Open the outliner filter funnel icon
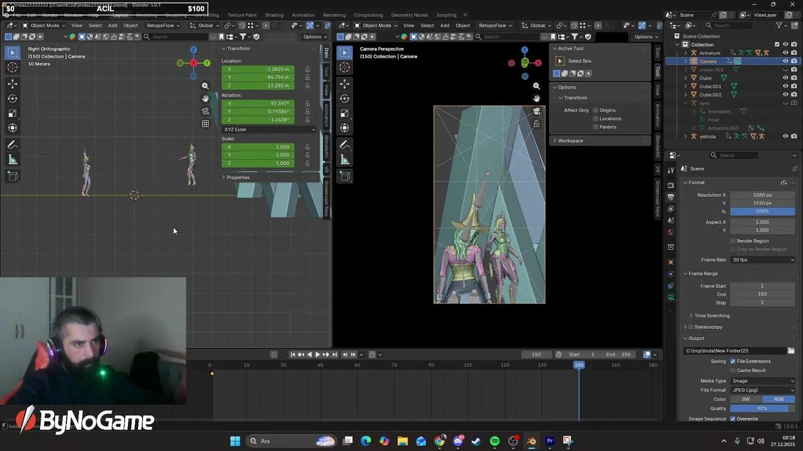 point(780,26)
